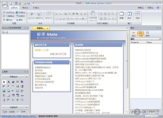Image resolution: width=163 pixels, height=118 pixels.
Task: Click the 打开工程 link
Action: point(62,54)
